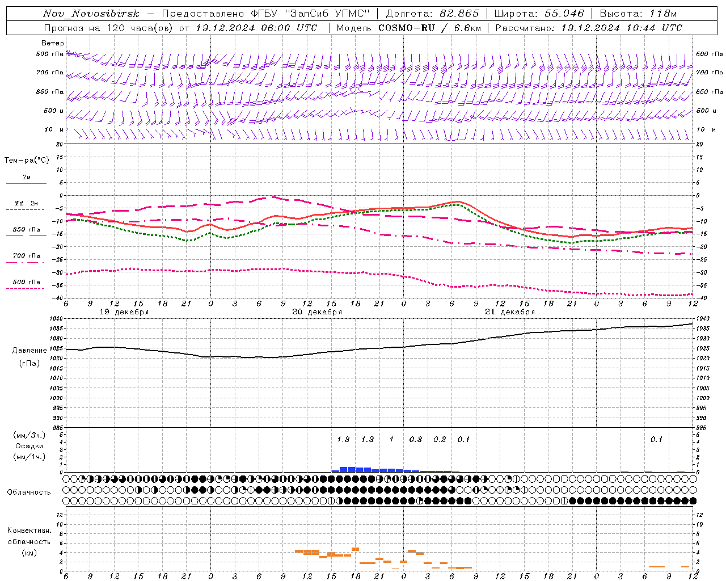
Task: Click the Тем-ра(°C) temperature axis title
Action: point(27,161)
